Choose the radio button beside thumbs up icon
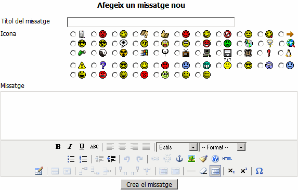298x190 pixels. click(156, 34)
